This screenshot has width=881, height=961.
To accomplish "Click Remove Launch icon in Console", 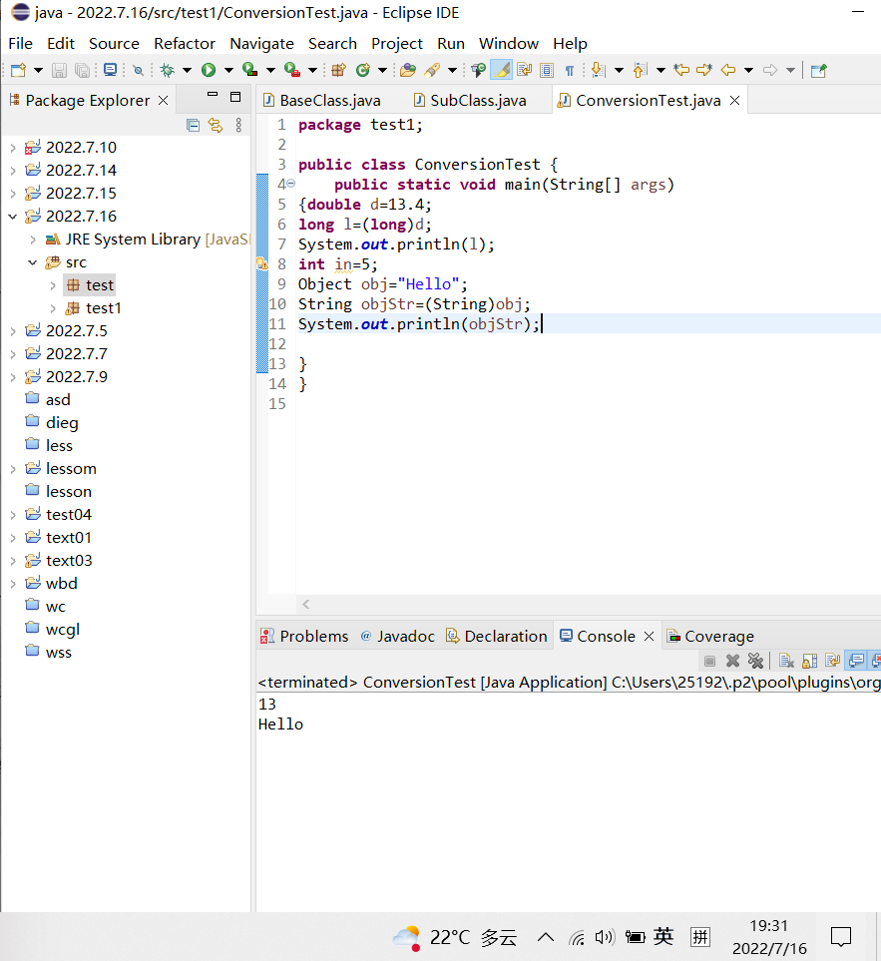I will (x=732, y=661).
